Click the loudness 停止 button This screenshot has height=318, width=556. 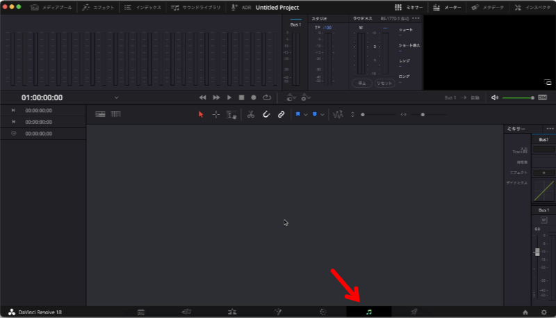click(x=361, y=83)
